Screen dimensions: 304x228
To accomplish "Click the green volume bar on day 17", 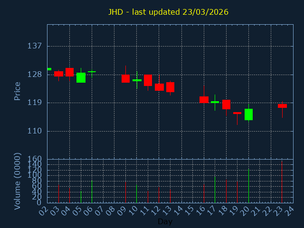I will [x=215, y=190].
